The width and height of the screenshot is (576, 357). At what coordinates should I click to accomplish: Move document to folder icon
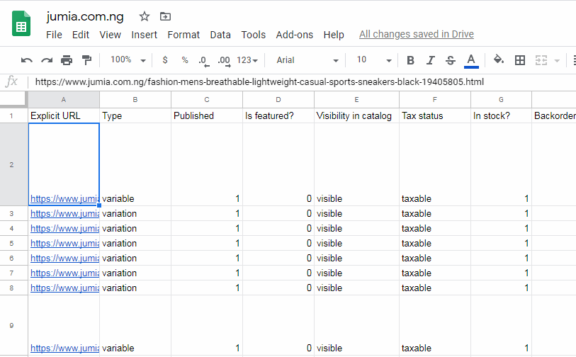point(165,16)
